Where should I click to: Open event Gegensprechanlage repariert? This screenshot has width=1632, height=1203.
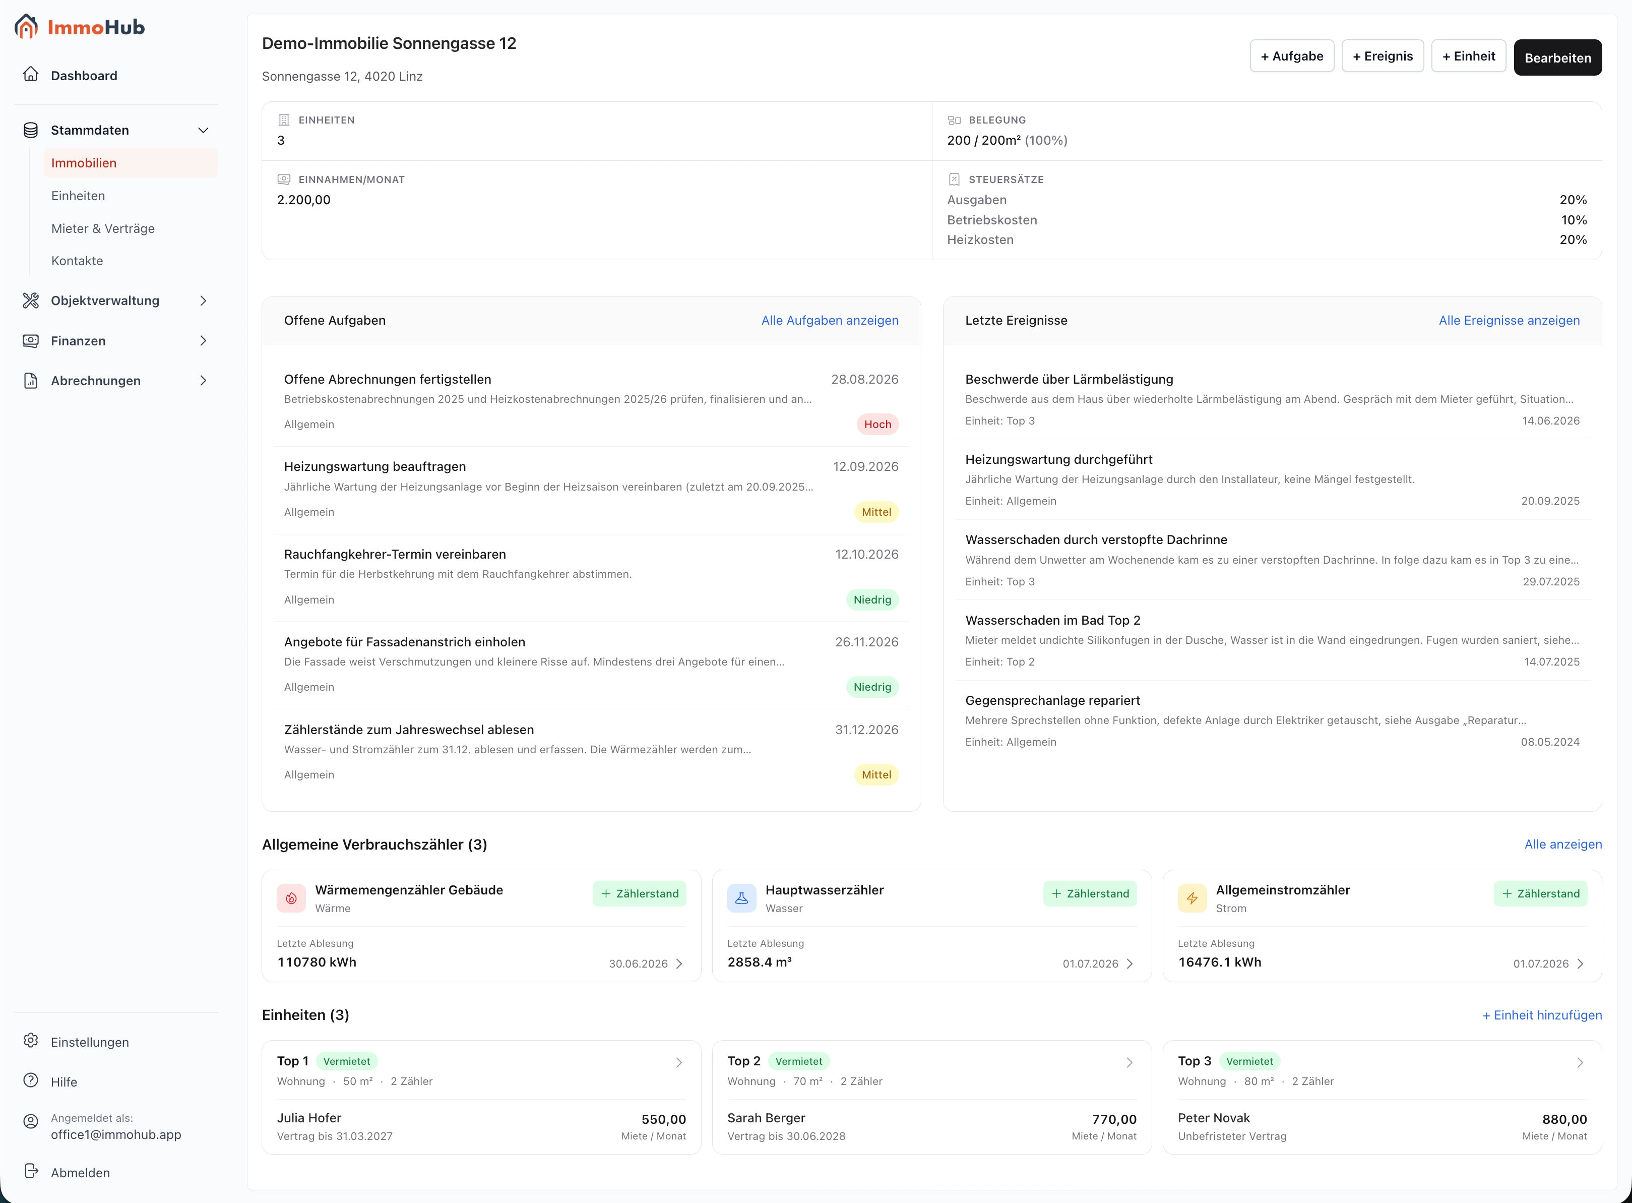(x=1273, y=721)
